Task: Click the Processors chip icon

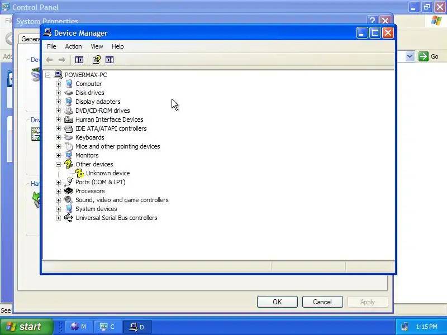Action: (x=69, y=191)
